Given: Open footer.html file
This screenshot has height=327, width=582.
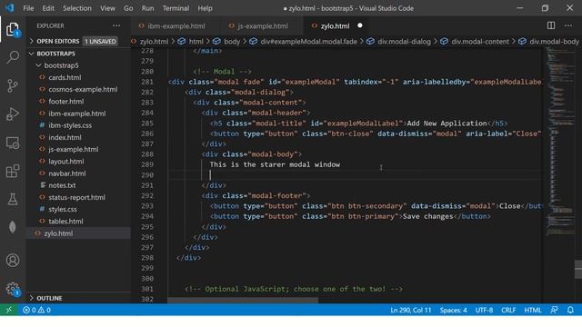Looking at the screenshot, I should coord(66,101).
